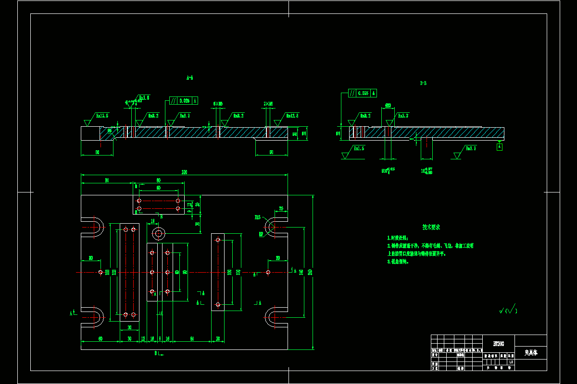Viewport: 577px width, 384px height.
Task: Select the Ra3.2 label at bottom right of B-B
Action: point(471,149)
